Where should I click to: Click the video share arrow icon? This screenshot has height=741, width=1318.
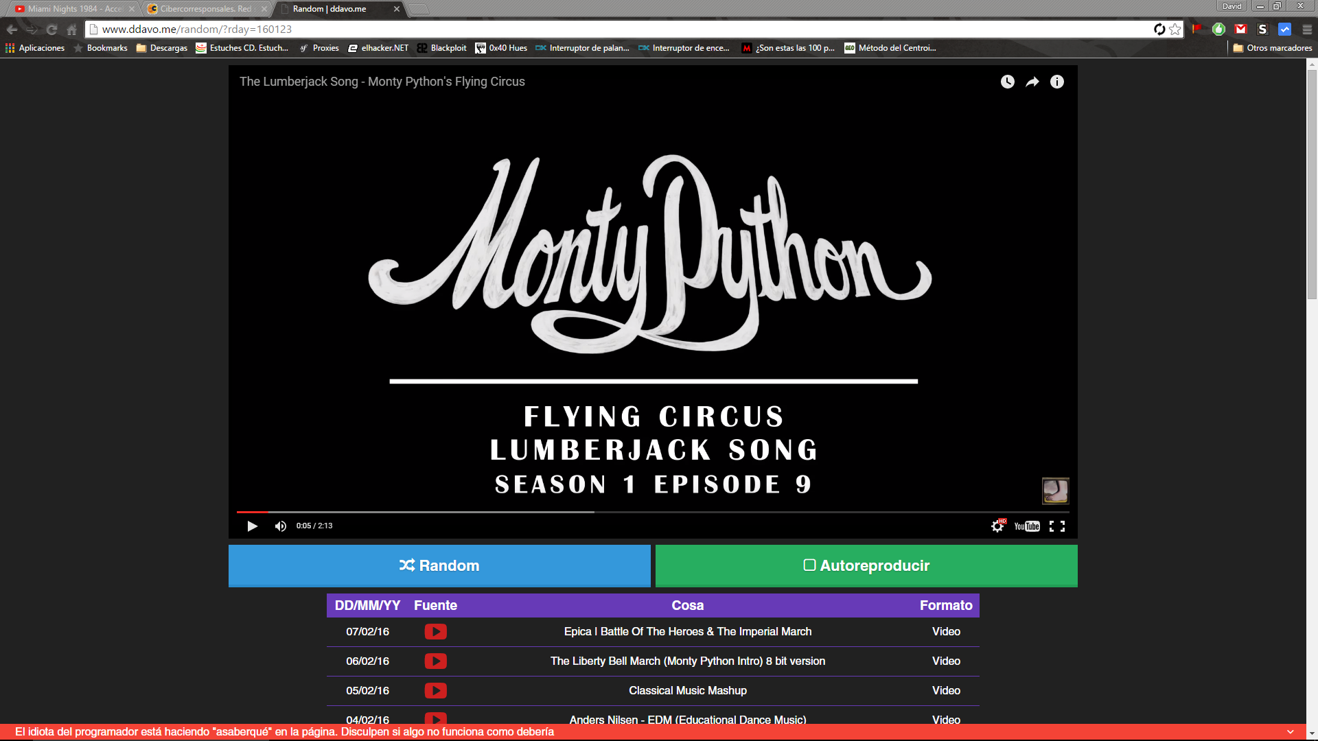click(x=1032, y=82)
